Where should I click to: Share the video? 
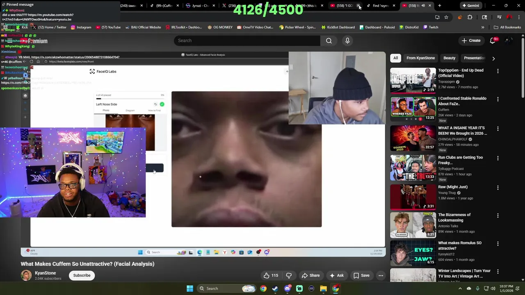310,275
